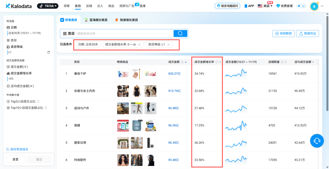The width and height of the screenshot is (329, 169).
Task: Click first wig thumbnail in 时尚配件 row
Action: click(x=123, y=160)
